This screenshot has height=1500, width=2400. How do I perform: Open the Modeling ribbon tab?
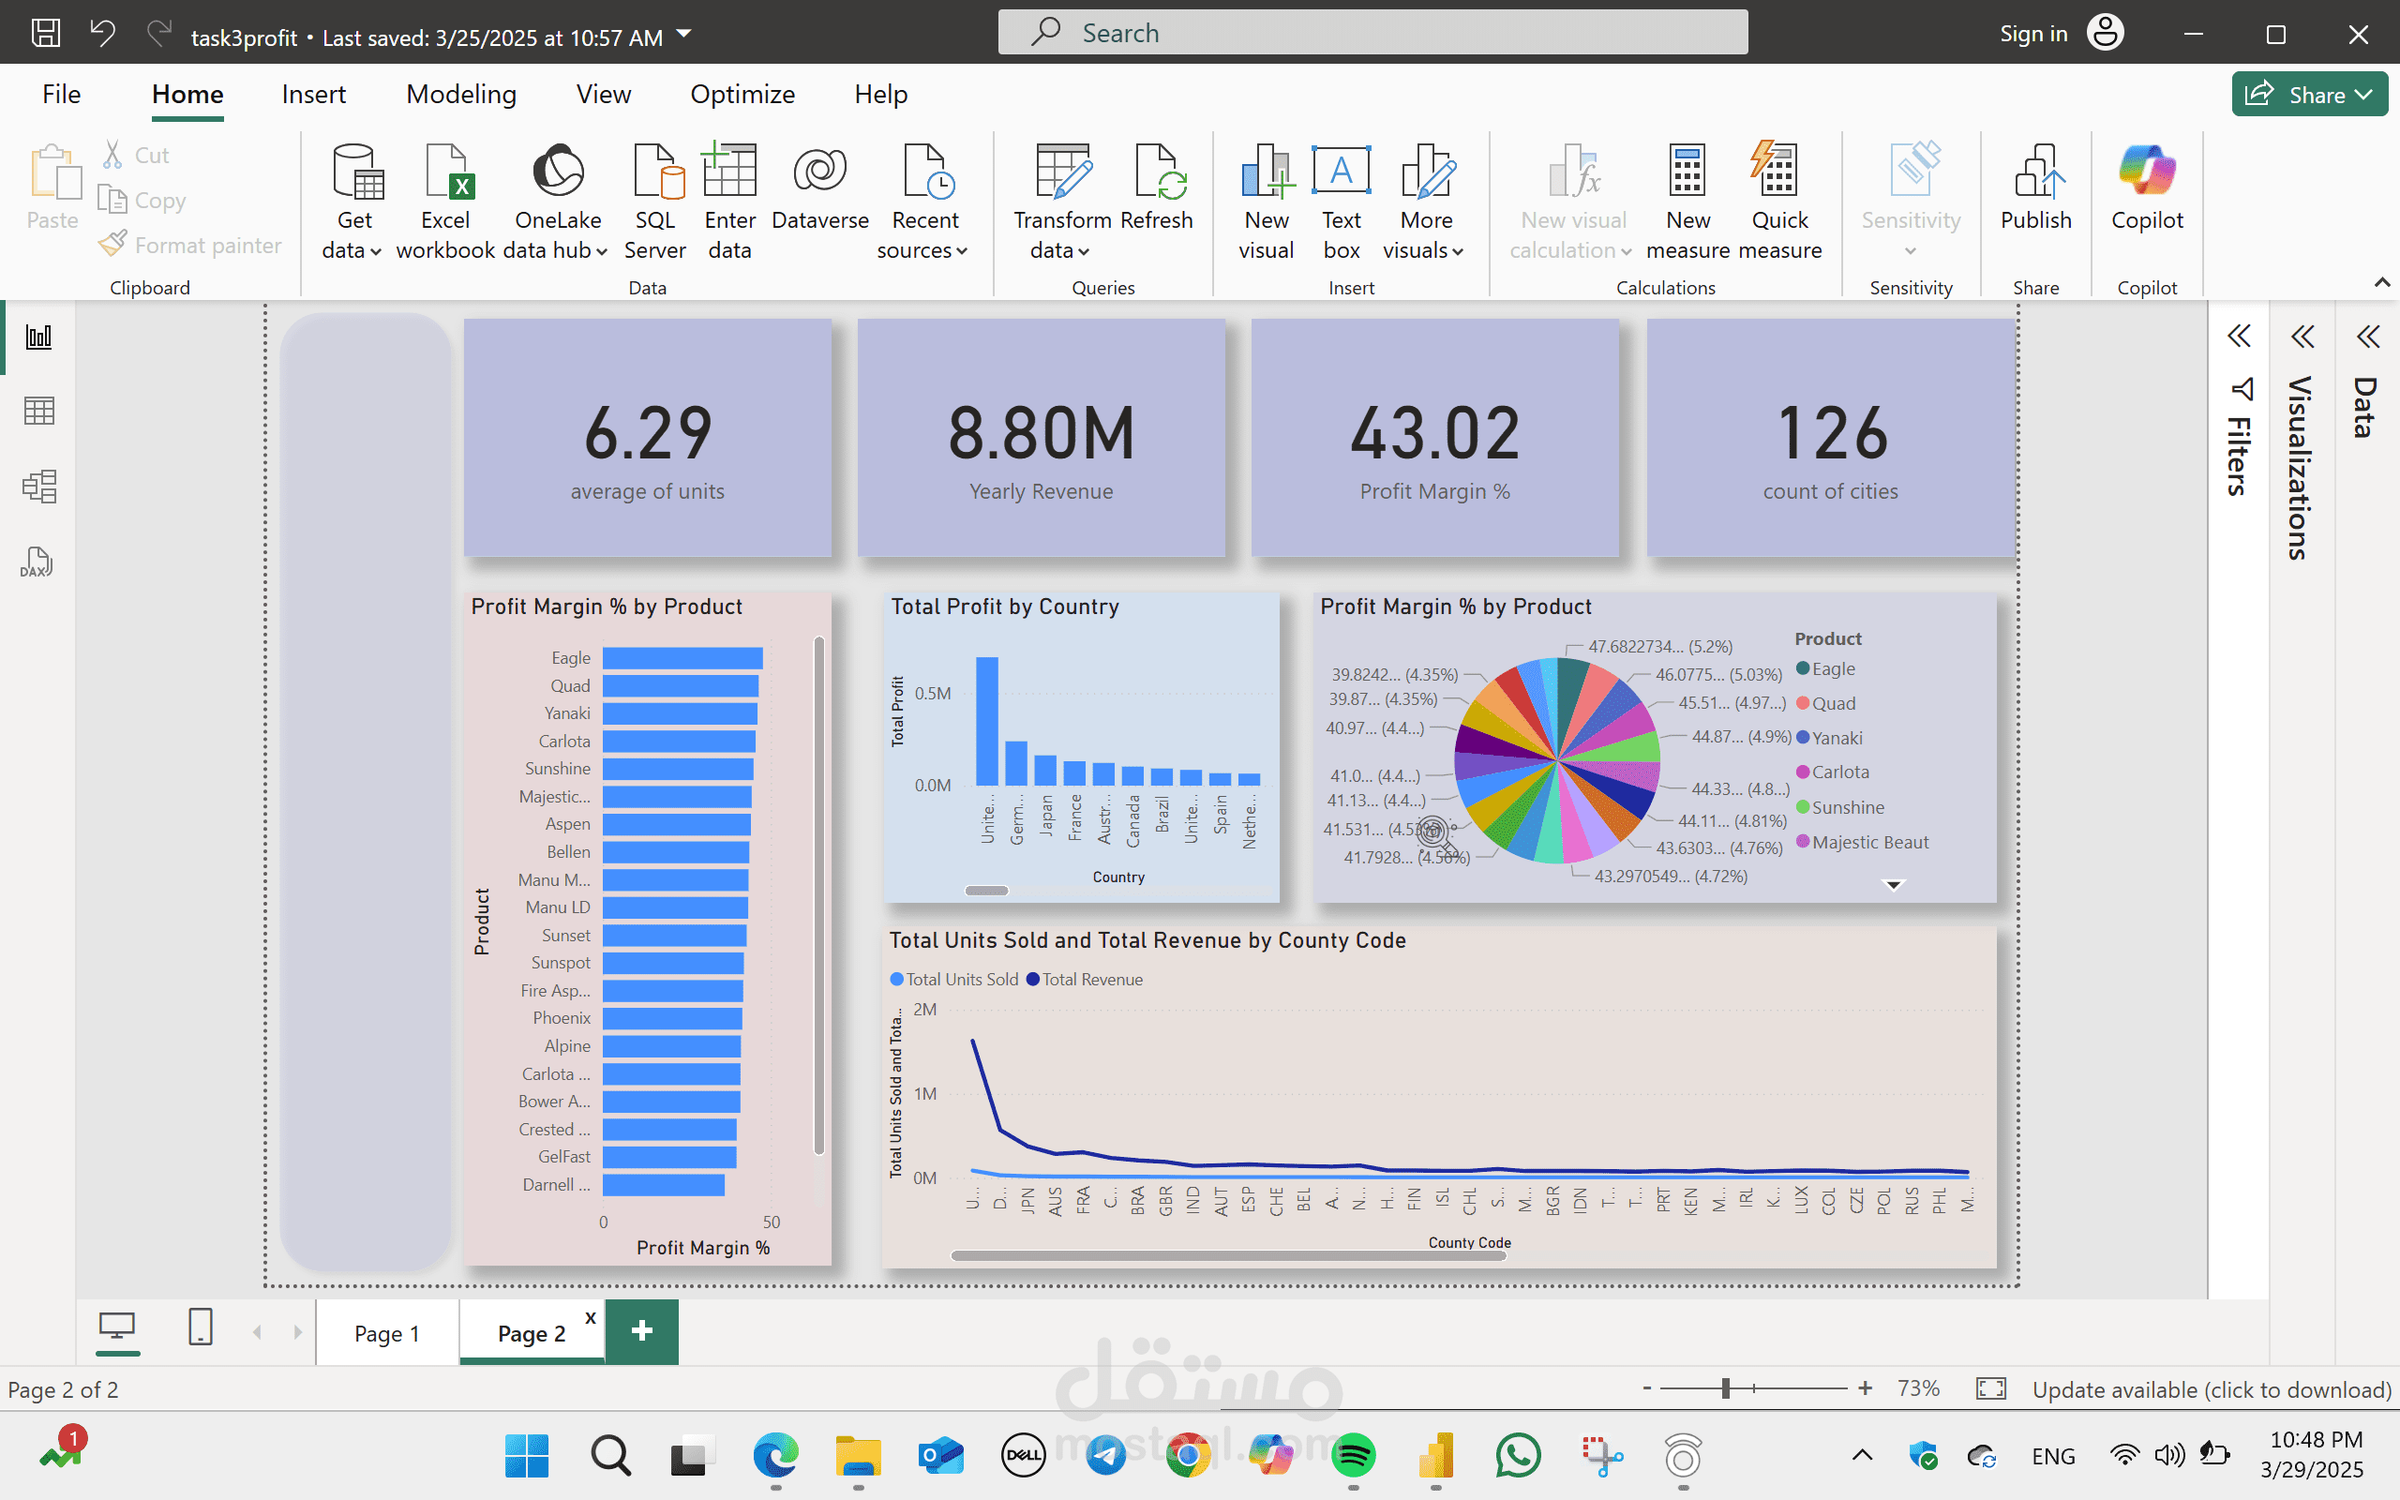pyautogui.click(x=461, y=95)
